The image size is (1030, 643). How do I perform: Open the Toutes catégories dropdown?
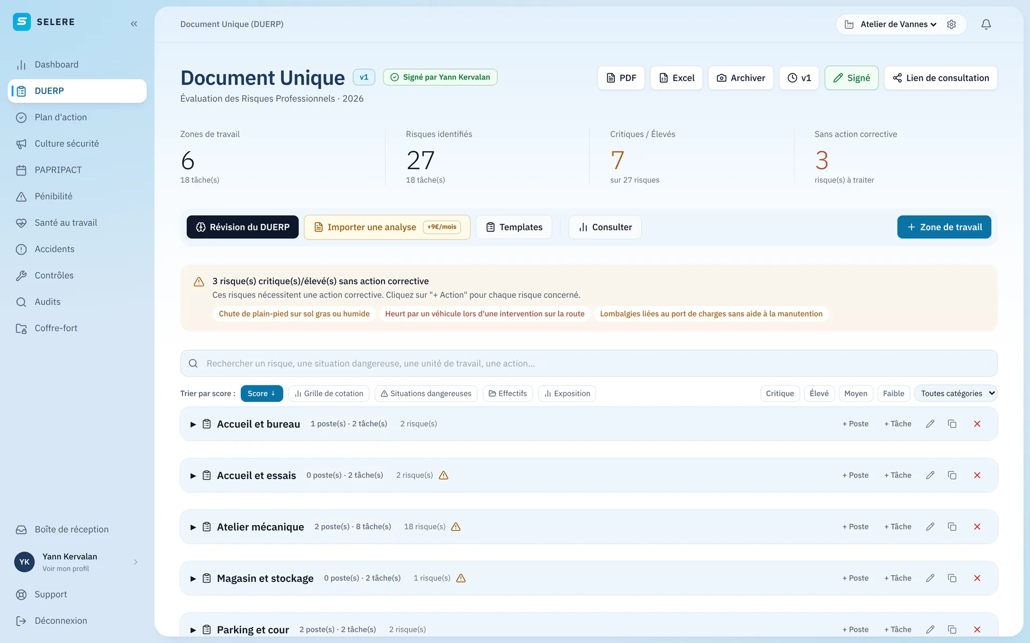click(956, 393)
